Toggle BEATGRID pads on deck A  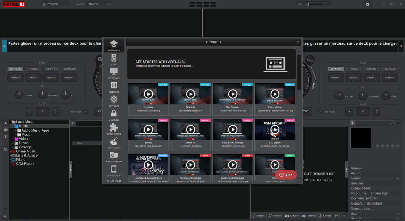pyautogui.click(x=16, y=69)
